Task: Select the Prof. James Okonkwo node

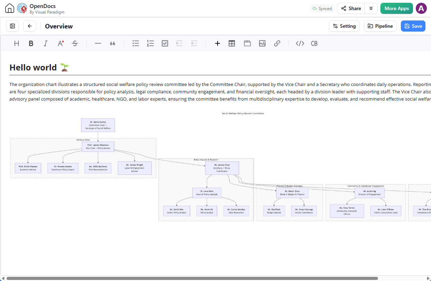Action: tap(98, 147)
